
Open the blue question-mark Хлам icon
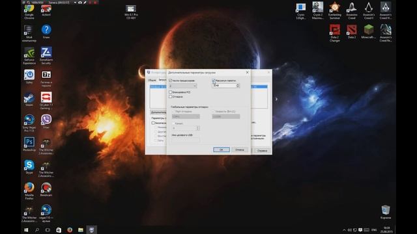(46, 32)
